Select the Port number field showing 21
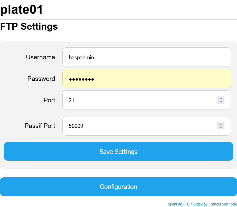Image resolution: width=237 pixels, height=207 pixels. click(139, 100)
